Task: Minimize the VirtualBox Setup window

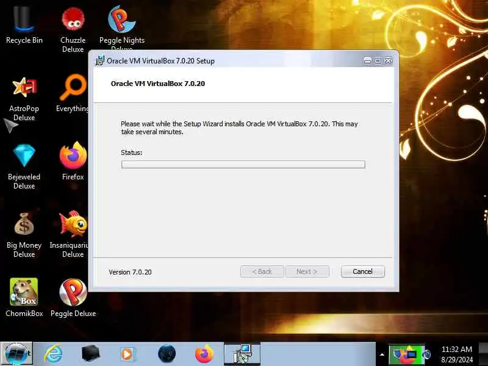Action: tap(367, 60)
